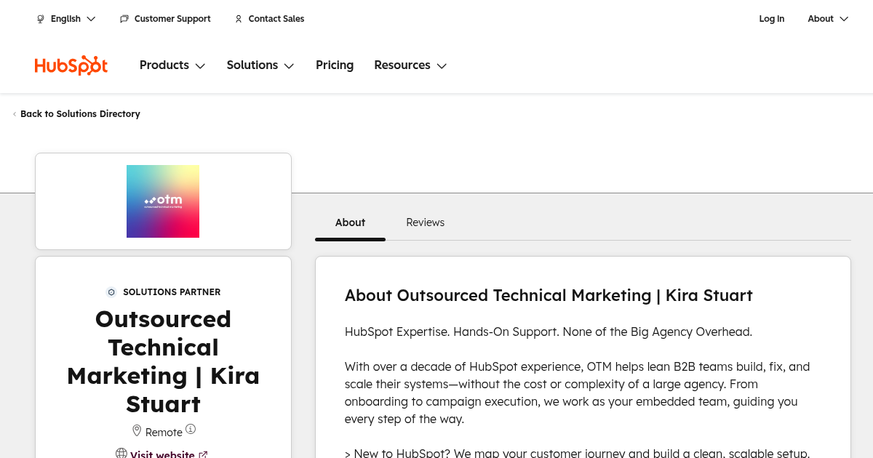Expand the Products navigation menu
This screenshot has width=873, height=458.
click(x=172, y=65)
